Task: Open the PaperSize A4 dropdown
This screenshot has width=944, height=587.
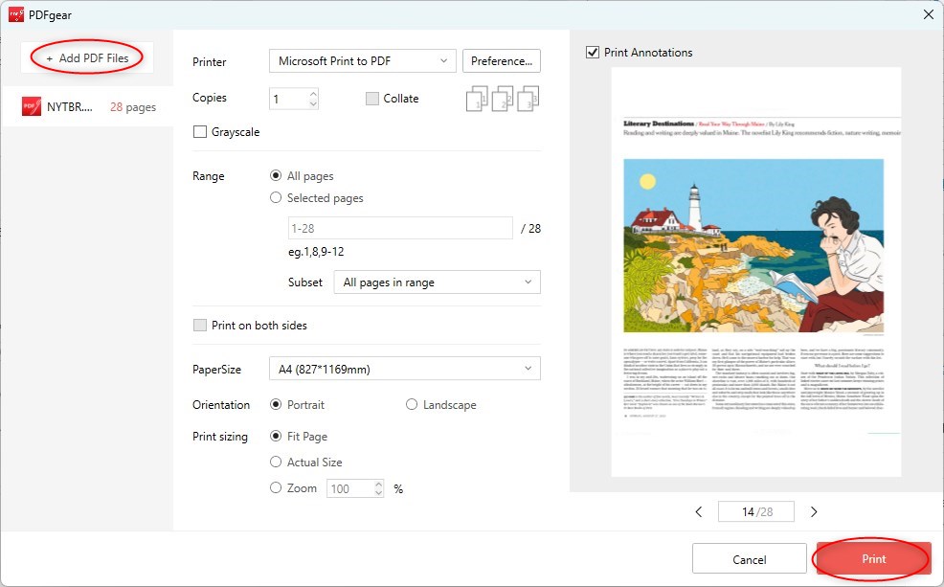Action: click(404, 369)
